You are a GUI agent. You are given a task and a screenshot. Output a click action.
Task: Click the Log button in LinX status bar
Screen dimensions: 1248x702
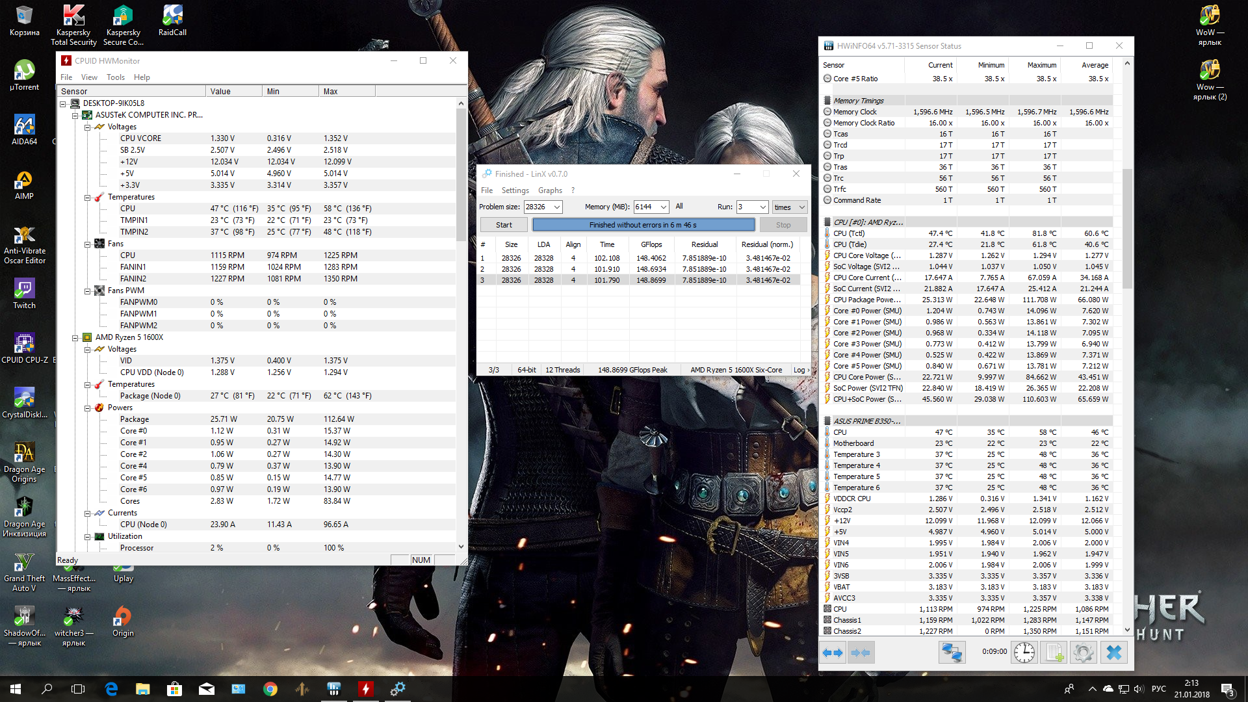tap(801, 370)
